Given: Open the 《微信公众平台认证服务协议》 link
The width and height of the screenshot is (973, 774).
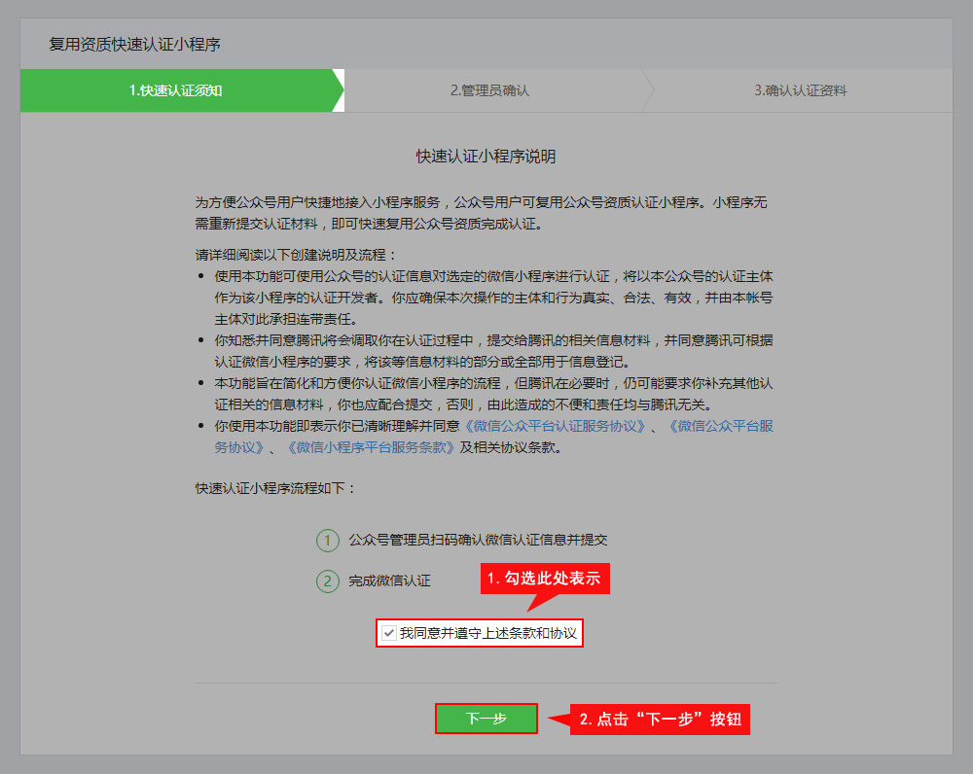Looking at the screenshot, I should (x=555, y=427).
